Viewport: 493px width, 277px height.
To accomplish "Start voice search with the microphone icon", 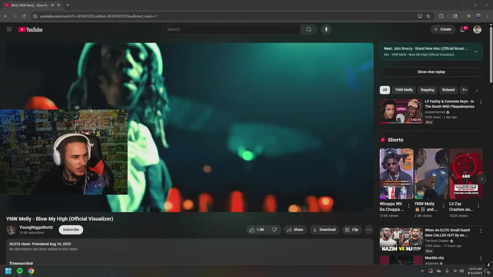I will pyautogui.click(x=326, y=30).
